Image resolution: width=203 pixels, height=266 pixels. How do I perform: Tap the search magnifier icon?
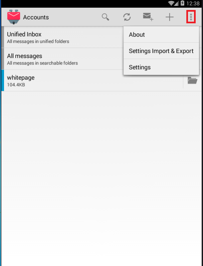105,17
